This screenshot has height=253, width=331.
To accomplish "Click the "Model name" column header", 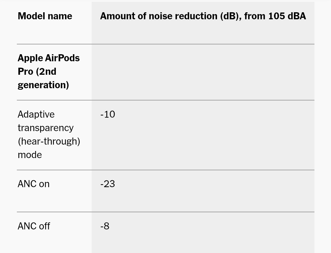I will click(45, 16).
